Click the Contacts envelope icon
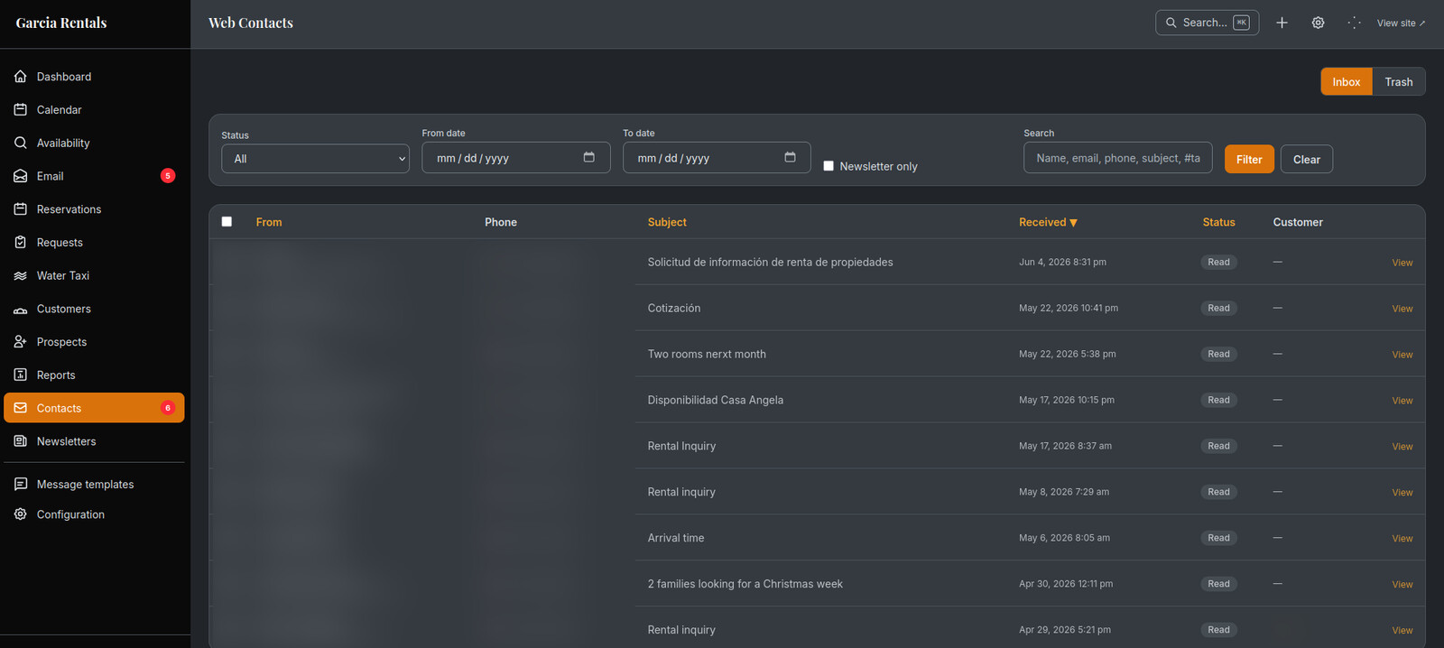This screenshot has width=1444, height=648. (x=21, y=408)
